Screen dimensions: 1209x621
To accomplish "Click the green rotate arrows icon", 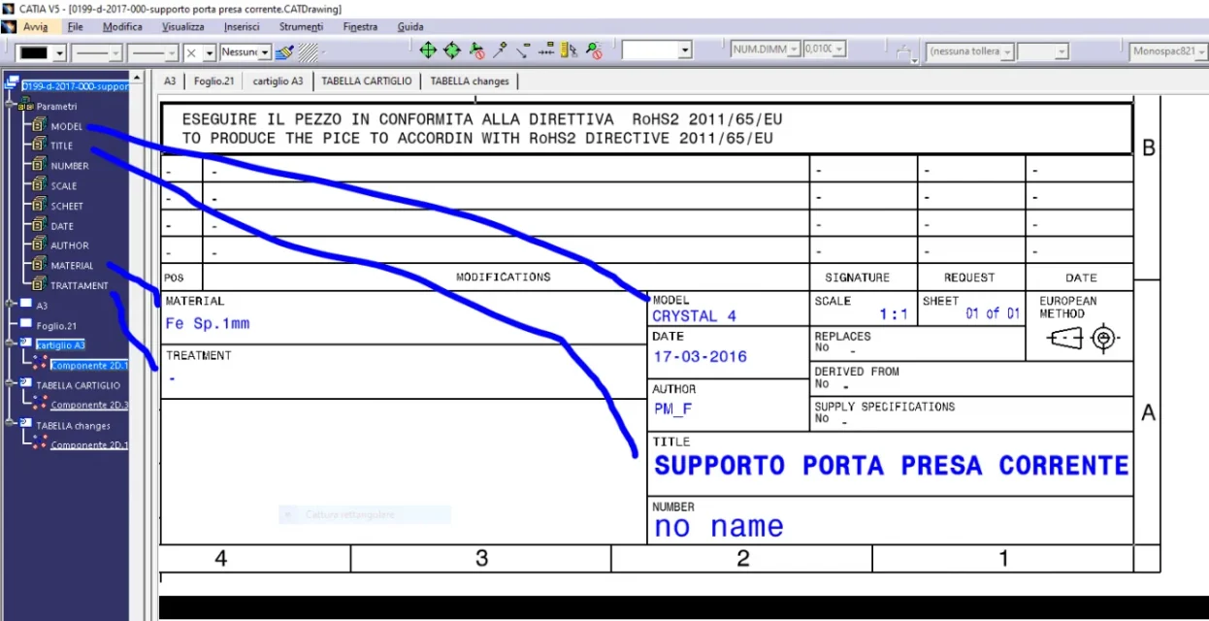I will click(452, 50).
